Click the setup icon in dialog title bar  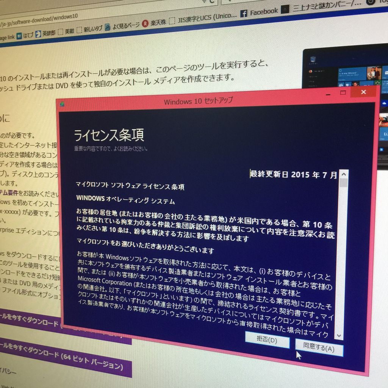pos(62,104)
